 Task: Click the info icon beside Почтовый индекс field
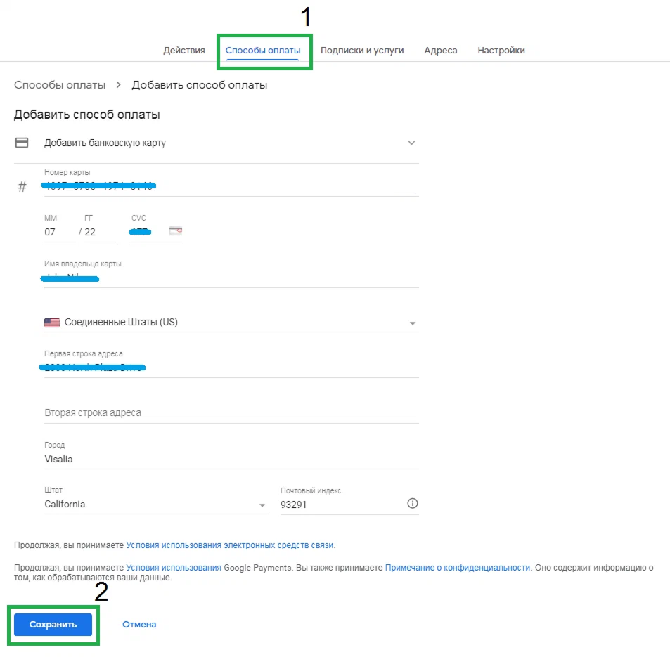412,503
